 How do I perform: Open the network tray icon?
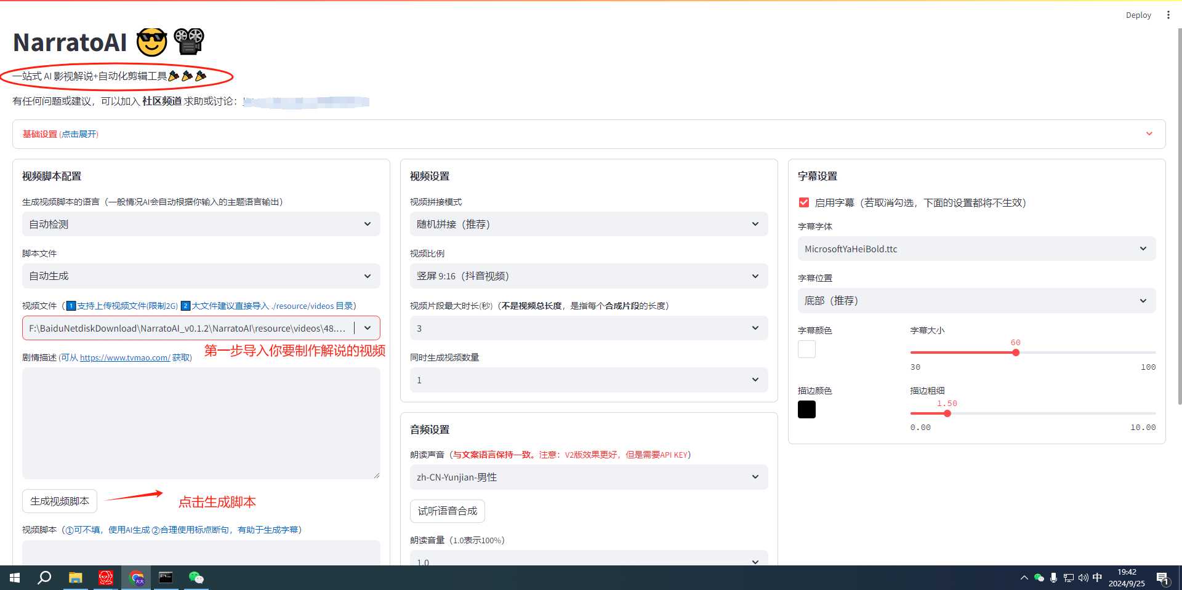[1069, 578]
